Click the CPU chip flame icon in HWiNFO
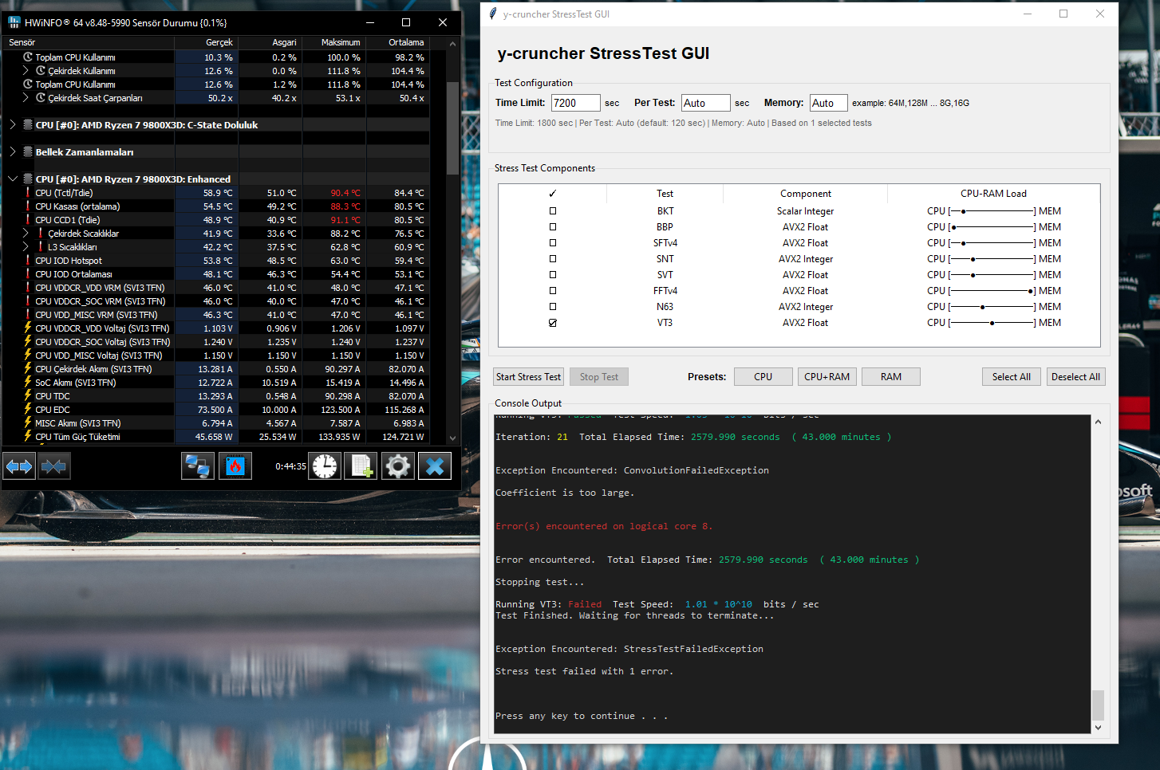 pyautogui.click(x=235, y=466)
